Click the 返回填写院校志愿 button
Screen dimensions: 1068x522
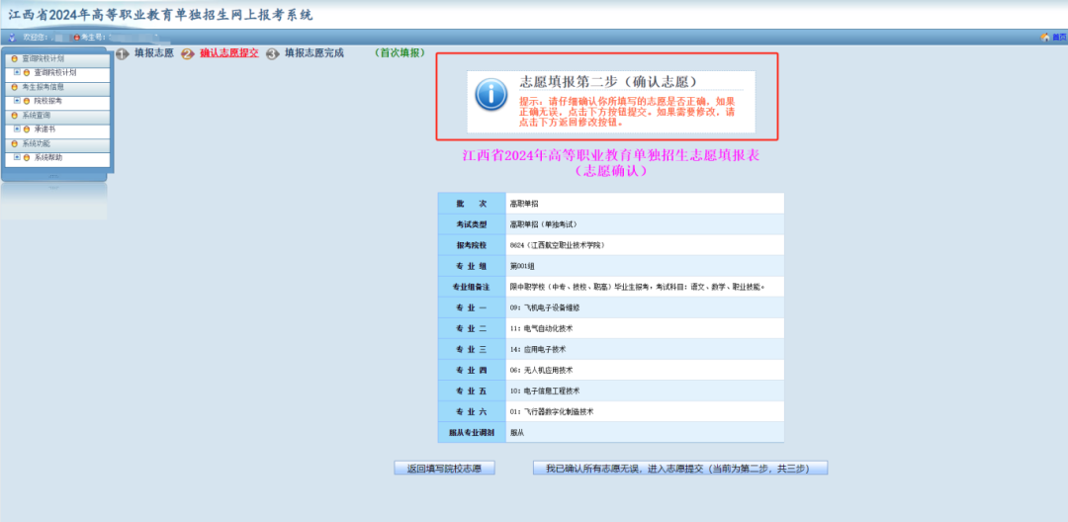tap(444, 469)
